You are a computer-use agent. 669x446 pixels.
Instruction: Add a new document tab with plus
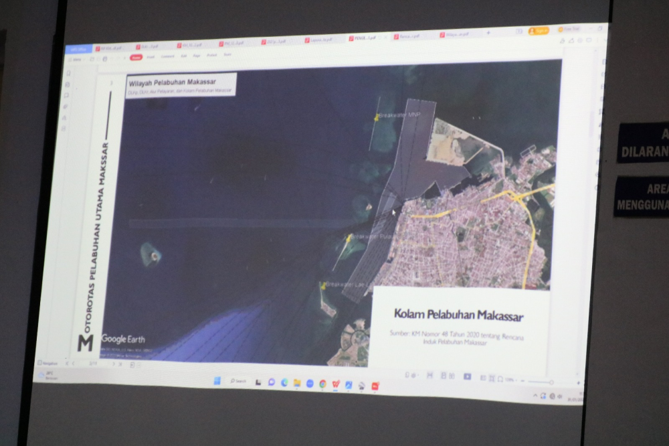pos(488,32)
